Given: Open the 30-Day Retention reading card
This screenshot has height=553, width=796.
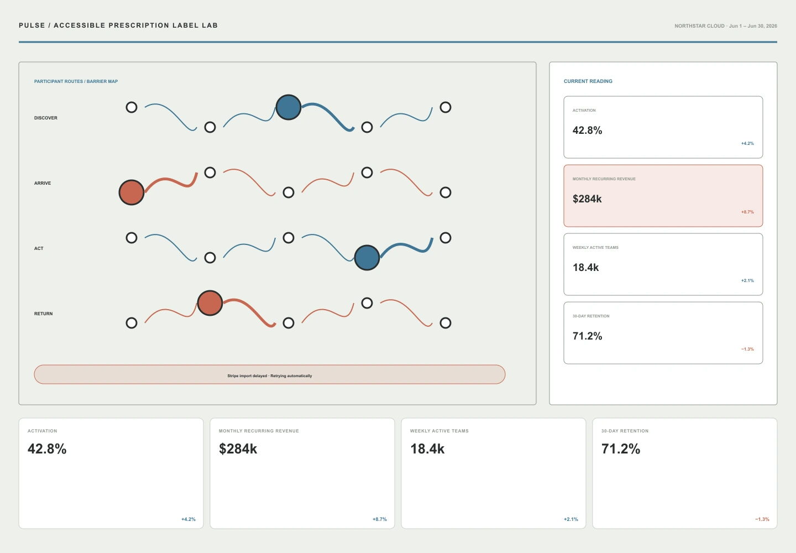Looking at the screenshot, I should click(663, 333).
